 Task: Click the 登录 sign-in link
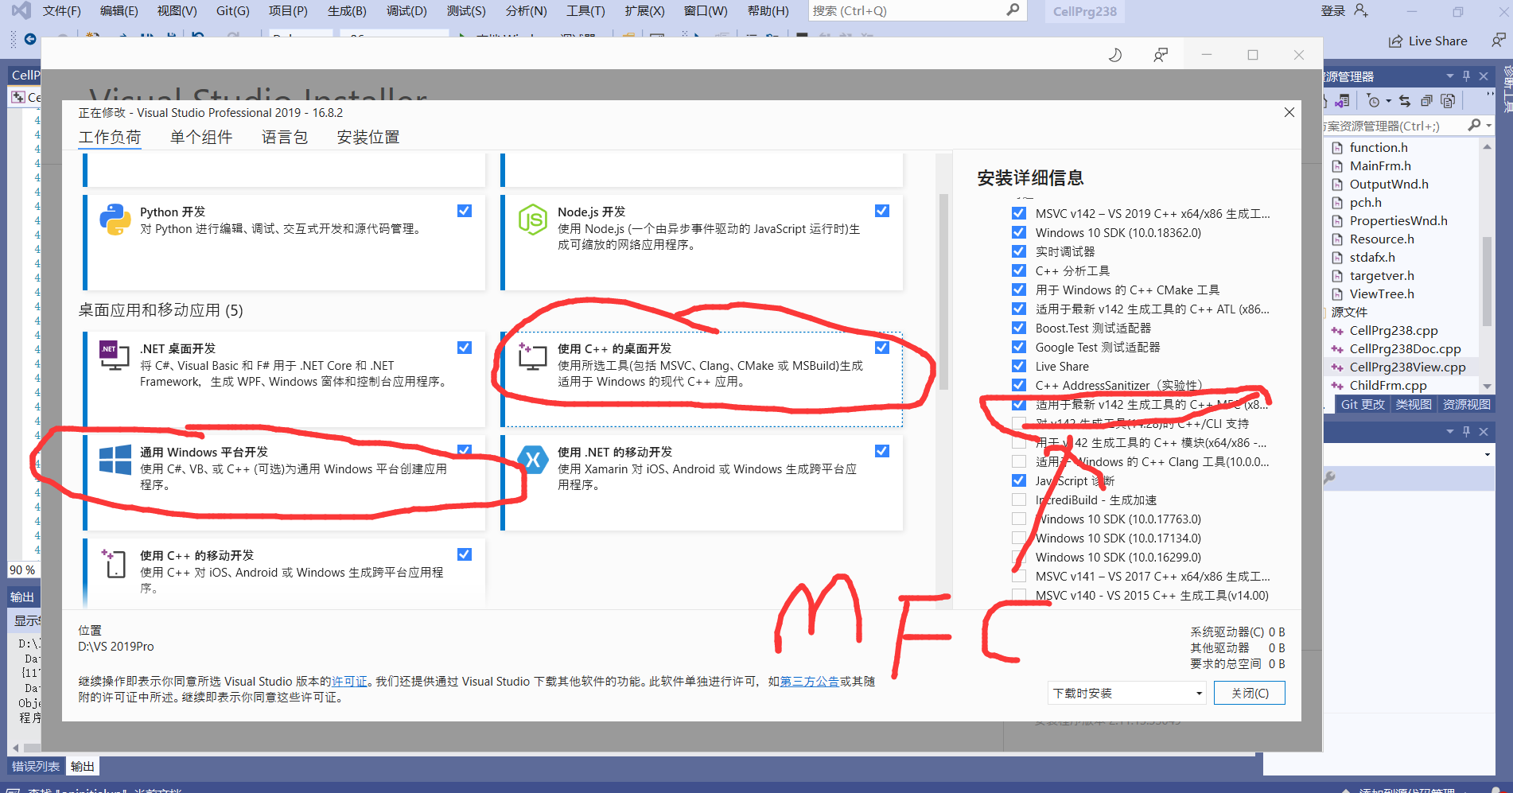[1333, 10]
